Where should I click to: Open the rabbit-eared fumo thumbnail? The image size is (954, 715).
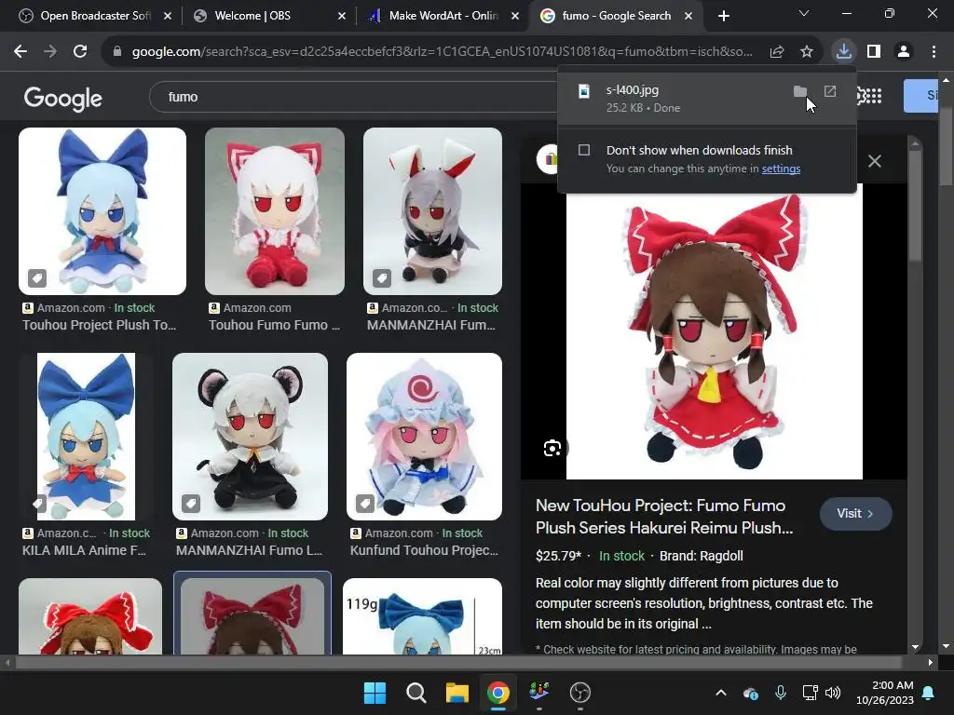point(432,211)
